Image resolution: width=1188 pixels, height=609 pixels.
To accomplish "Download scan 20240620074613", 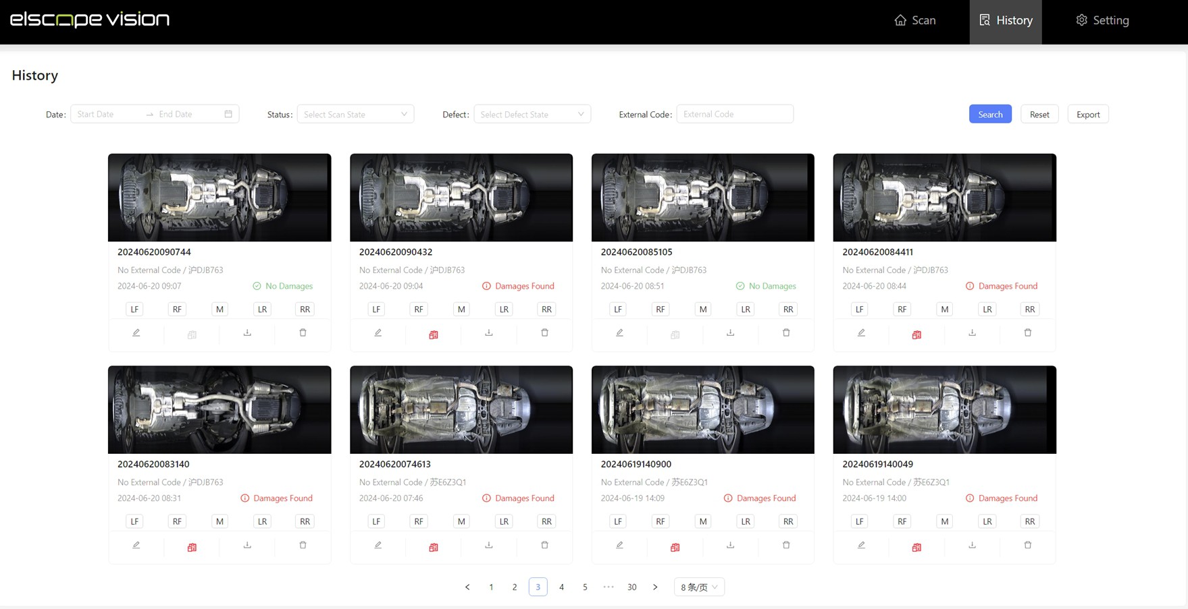I will pyautogui.click(x=489, y=545).
